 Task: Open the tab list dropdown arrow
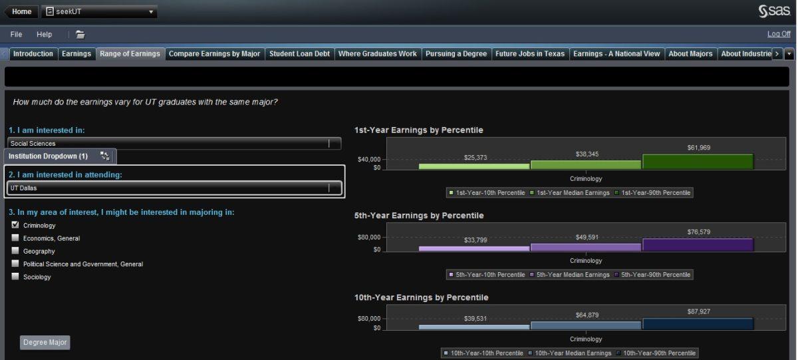[x=789, y=54]
